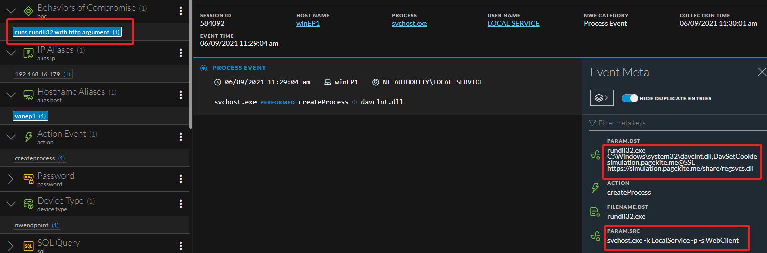The width and height of the screenshot is (767, 253).
Task: Toggle Hide Duplicate Entries switch
Action: coord(629,98)
